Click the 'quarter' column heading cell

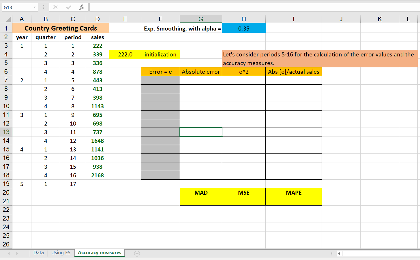click(46, 37)
